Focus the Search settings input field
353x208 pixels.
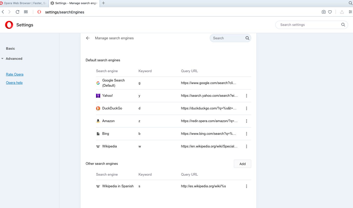[x=311, y=25]
